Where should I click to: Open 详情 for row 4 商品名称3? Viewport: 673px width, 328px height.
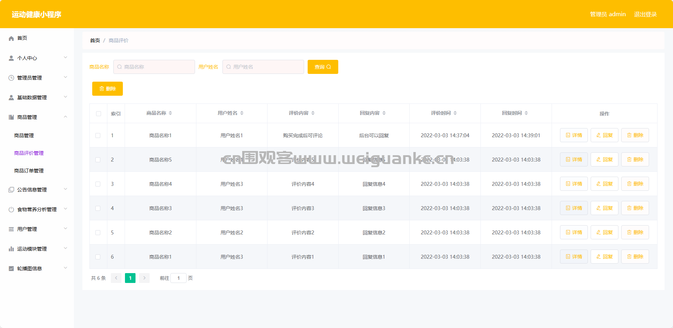(574, 208)
